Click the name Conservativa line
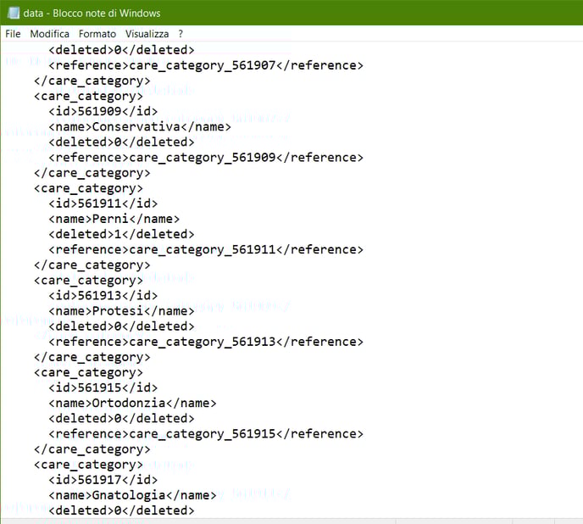 pyautogui.click(x=140, y=127)
